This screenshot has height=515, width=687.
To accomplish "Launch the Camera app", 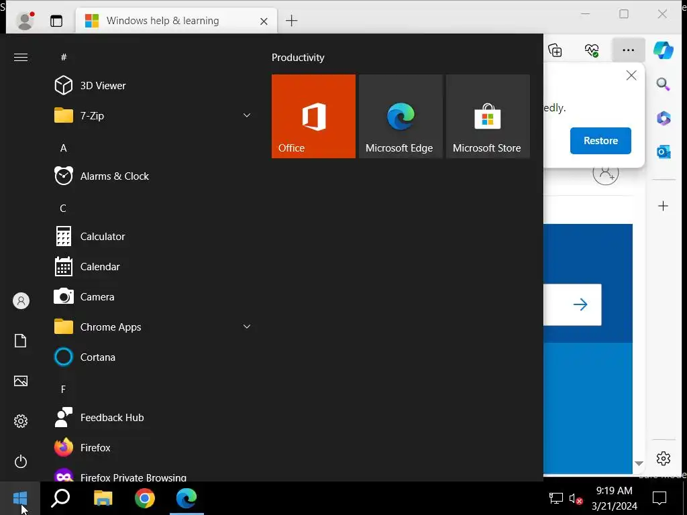I will [154, 297].
